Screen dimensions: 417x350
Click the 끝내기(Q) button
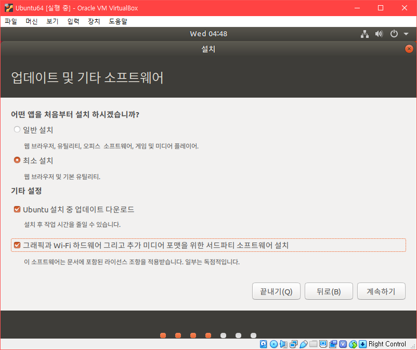(x=276, y=291)
